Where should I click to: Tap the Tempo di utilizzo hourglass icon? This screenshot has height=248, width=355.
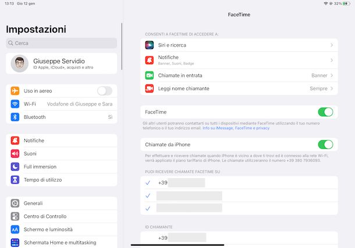(15, 180)
